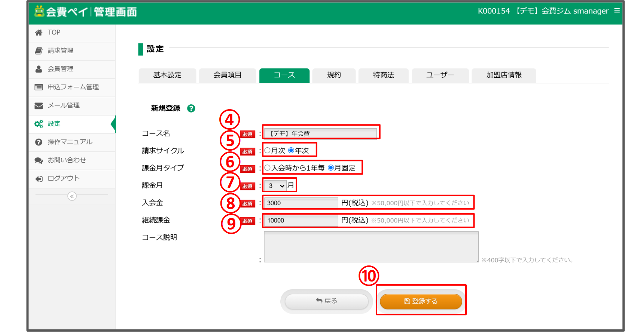
Task: Switch to the 基本設定 tab
Action: coord(167,75)
